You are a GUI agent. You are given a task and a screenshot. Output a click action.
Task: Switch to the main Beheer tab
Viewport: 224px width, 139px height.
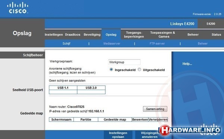click(x=193, y=35)
